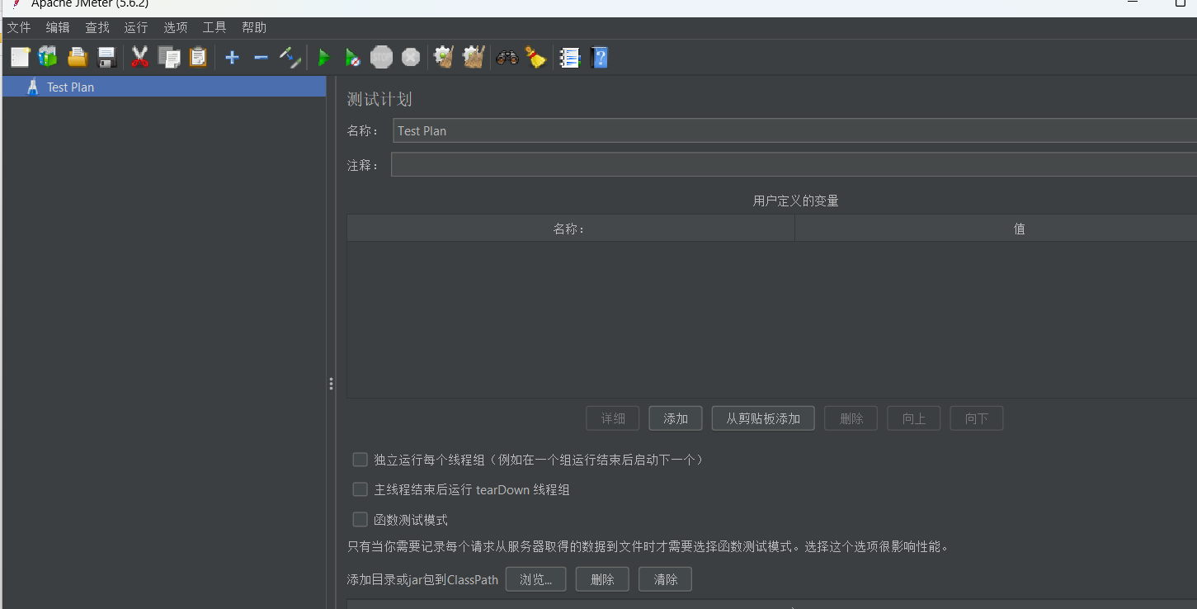Click the Cut scissors icon
The width and height of the screenshot is (1197, 609).
[139, 57]
